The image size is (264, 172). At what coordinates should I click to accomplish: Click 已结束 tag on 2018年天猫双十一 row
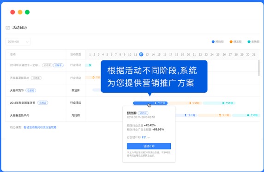pyautogui.click(x=47, y=65)
